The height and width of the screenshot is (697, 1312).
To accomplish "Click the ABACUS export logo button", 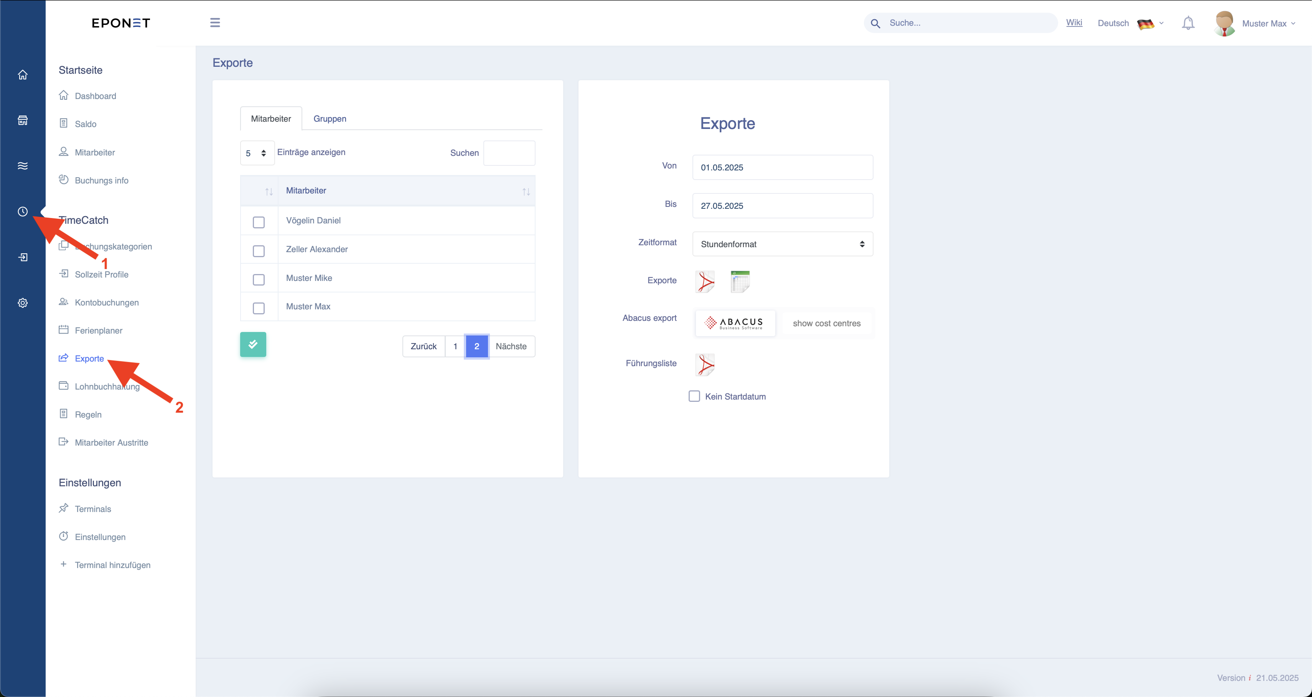I will coord(735,323).
